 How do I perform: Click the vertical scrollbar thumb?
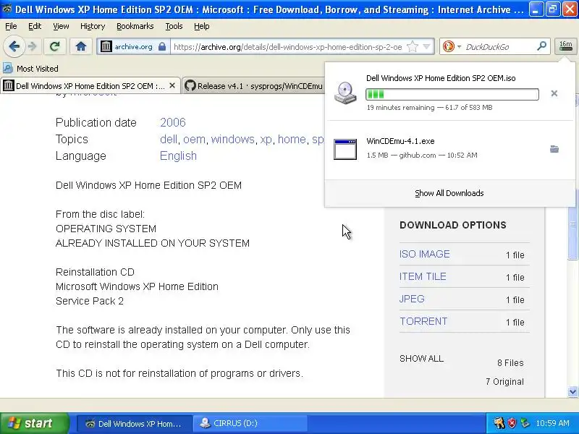572,224
